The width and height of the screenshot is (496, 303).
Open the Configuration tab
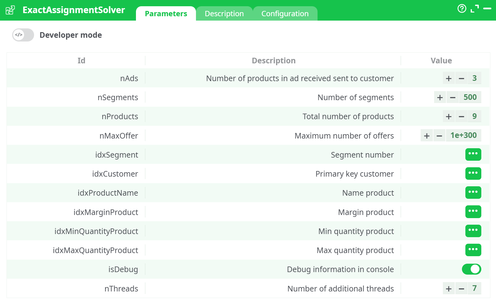[285, 13]
